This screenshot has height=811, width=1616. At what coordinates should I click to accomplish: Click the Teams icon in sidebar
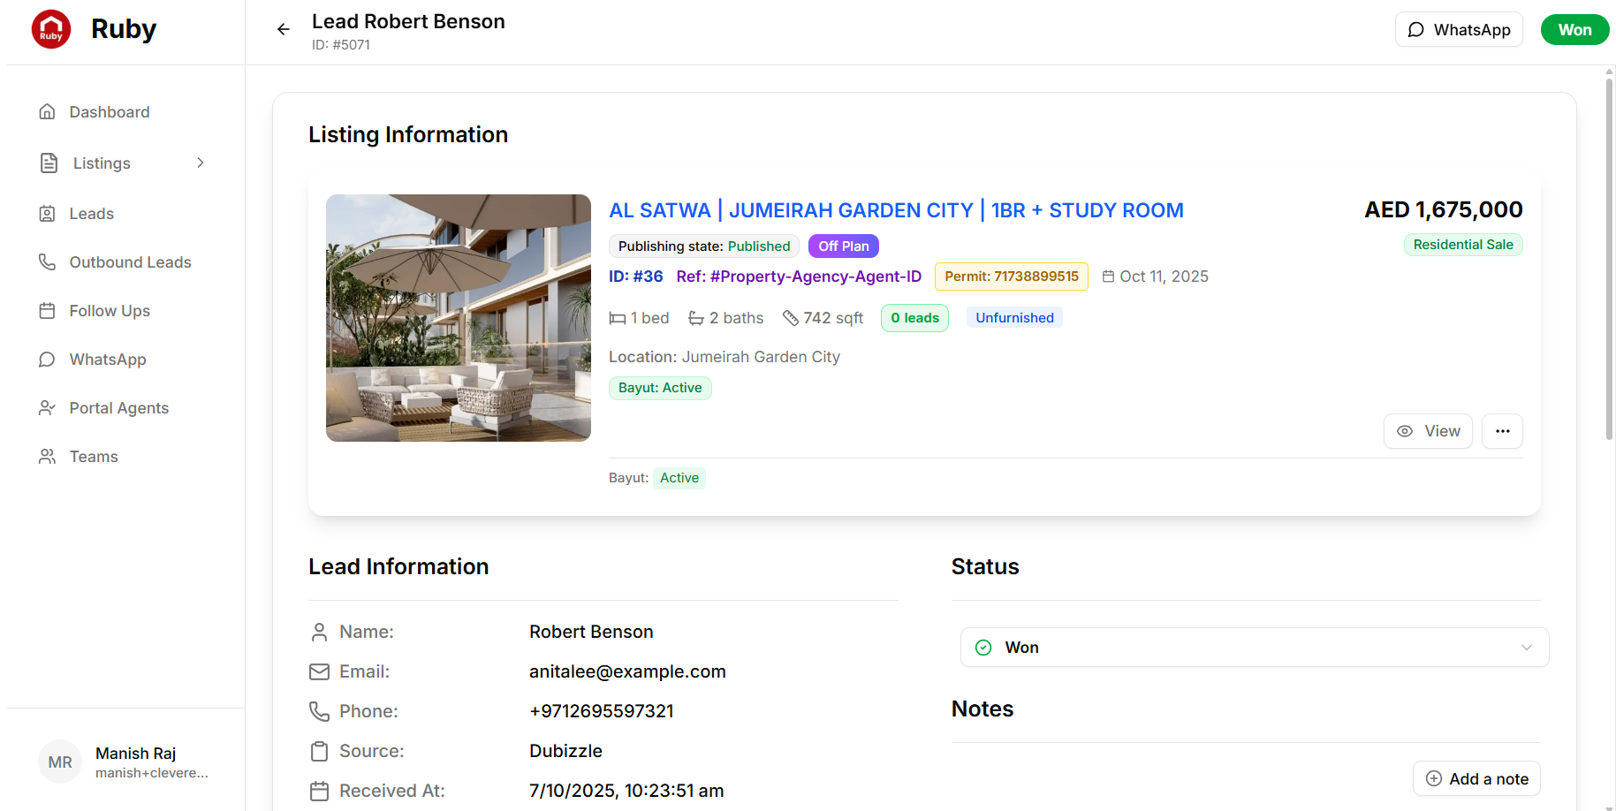pos(48,457)
